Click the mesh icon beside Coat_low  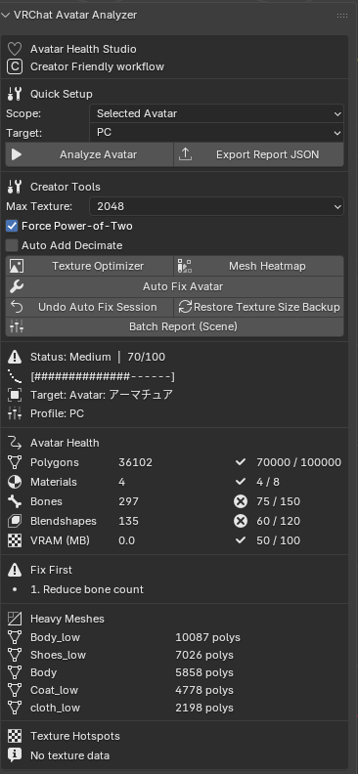point(16,690)
